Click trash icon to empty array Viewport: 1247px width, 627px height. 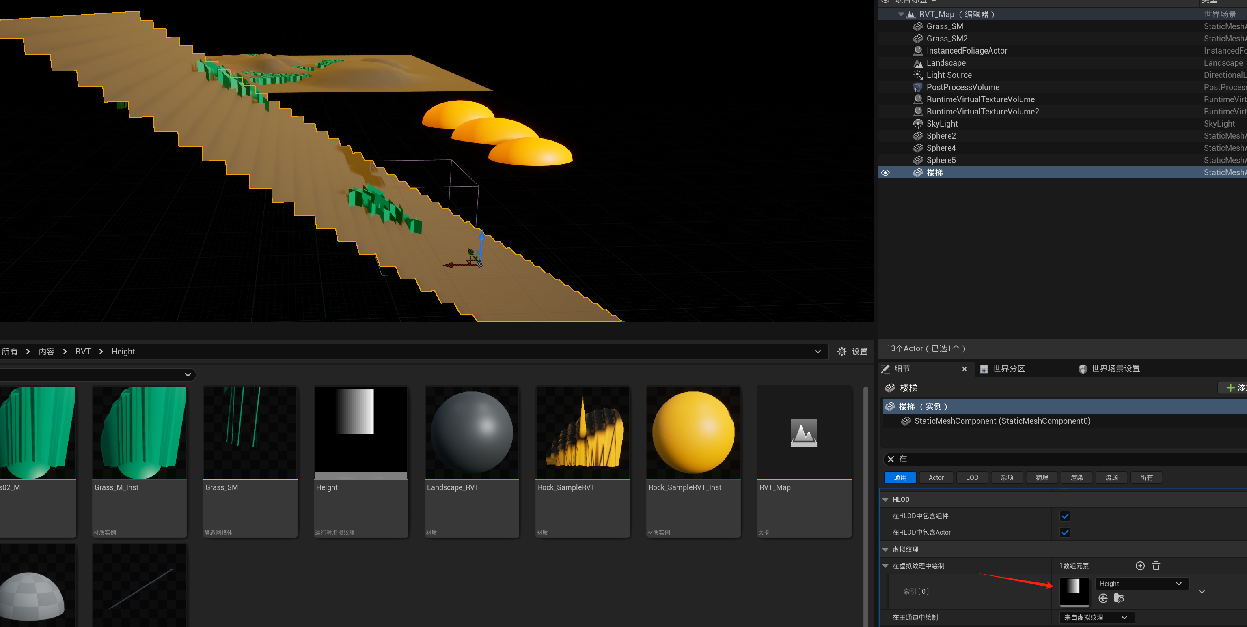(x=1156, y=566)
